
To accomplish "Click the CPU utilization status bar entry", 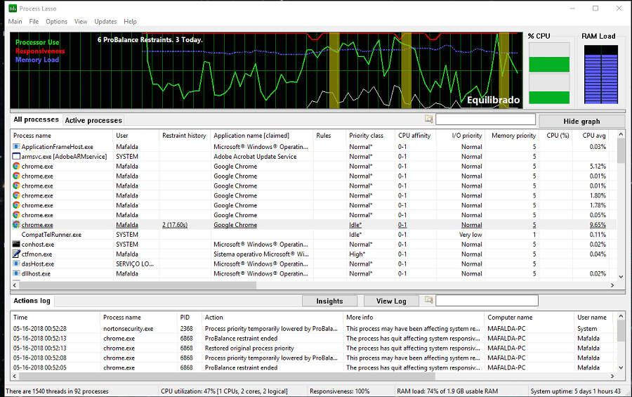I will click(224, 391).
